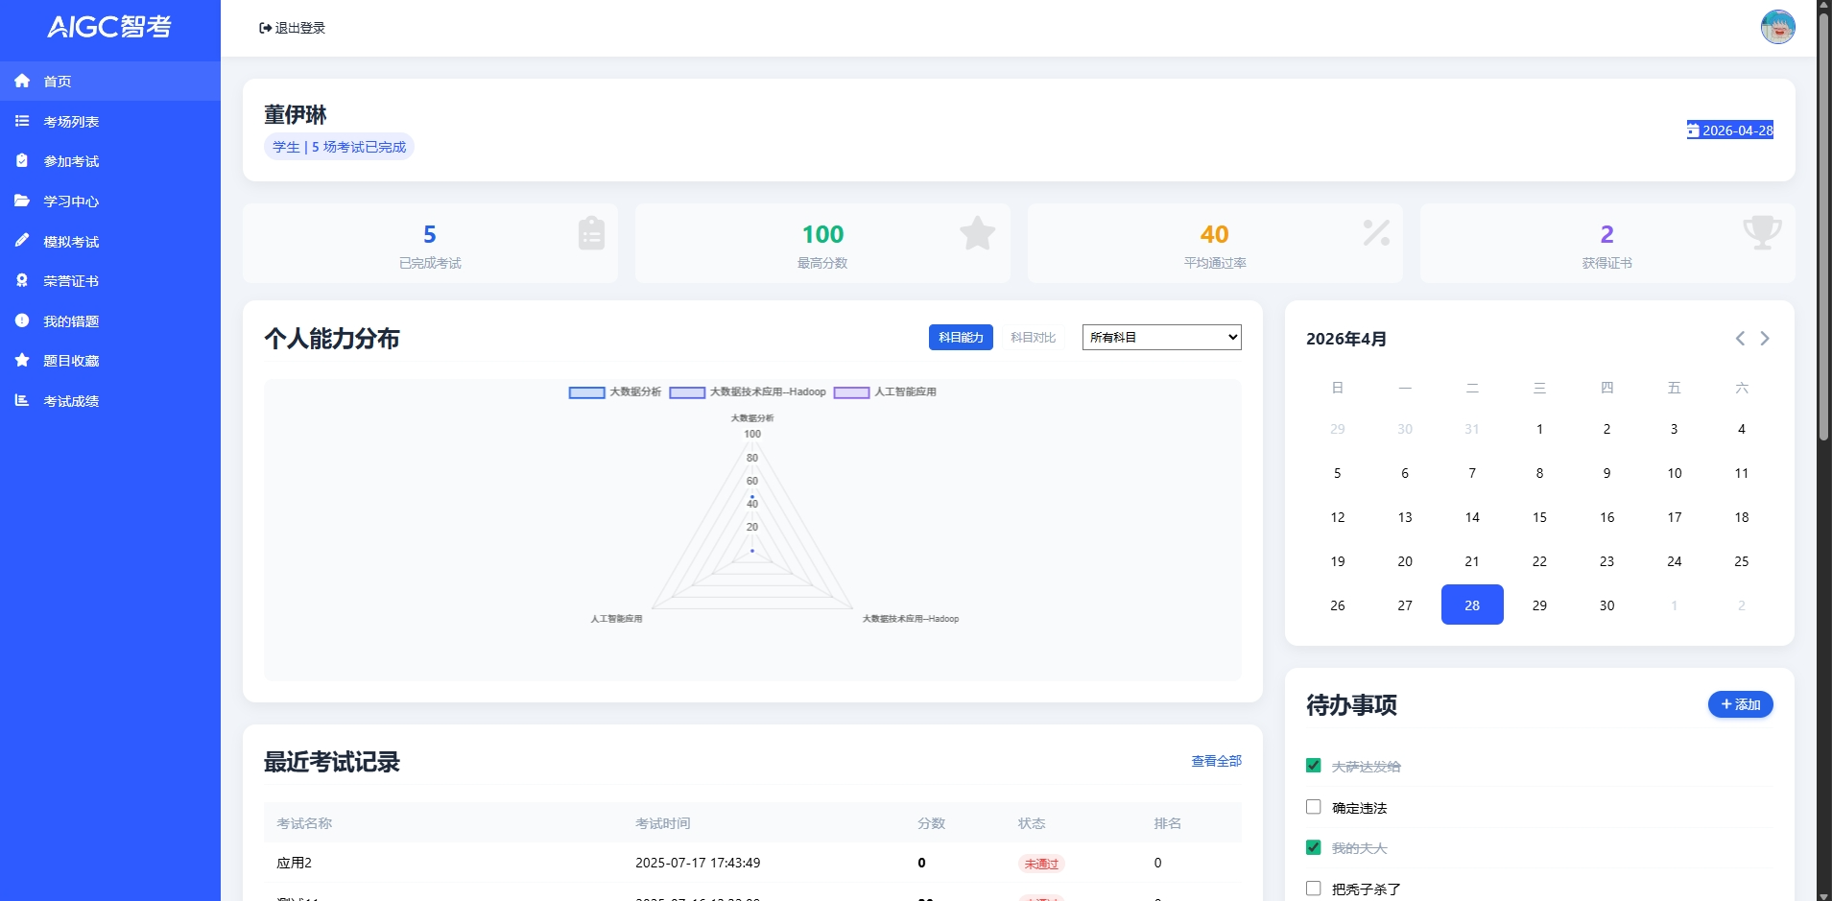Screen dimensions: 1832x901
Task: Click the 查看全部 link
Action: click(x=1215, y=761)
